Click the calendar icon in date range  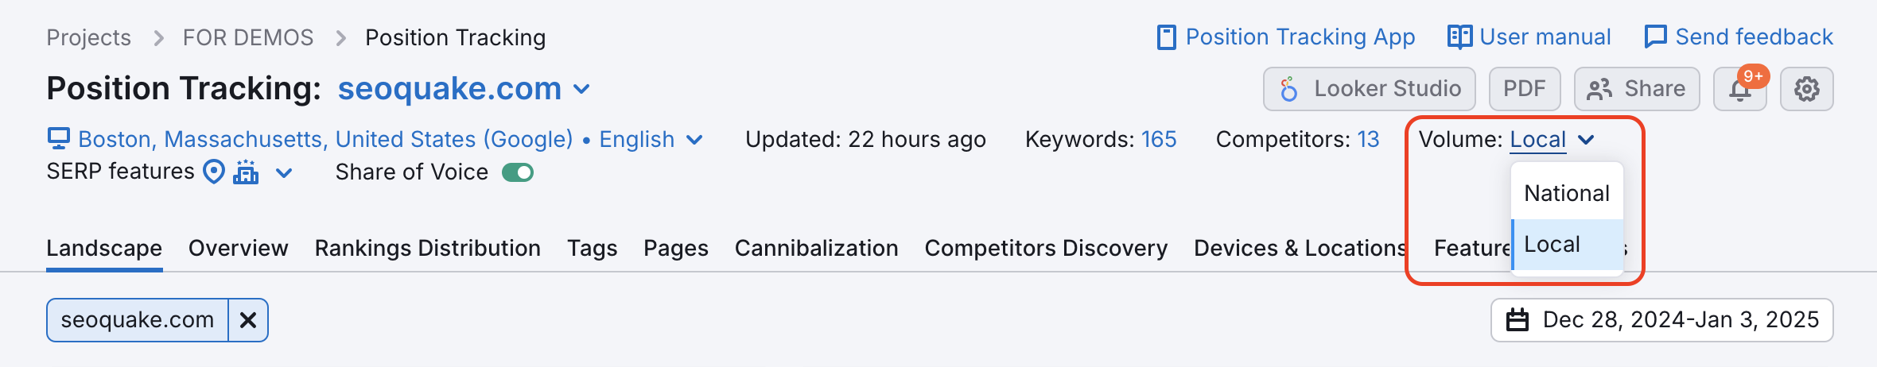[1518, 320]
